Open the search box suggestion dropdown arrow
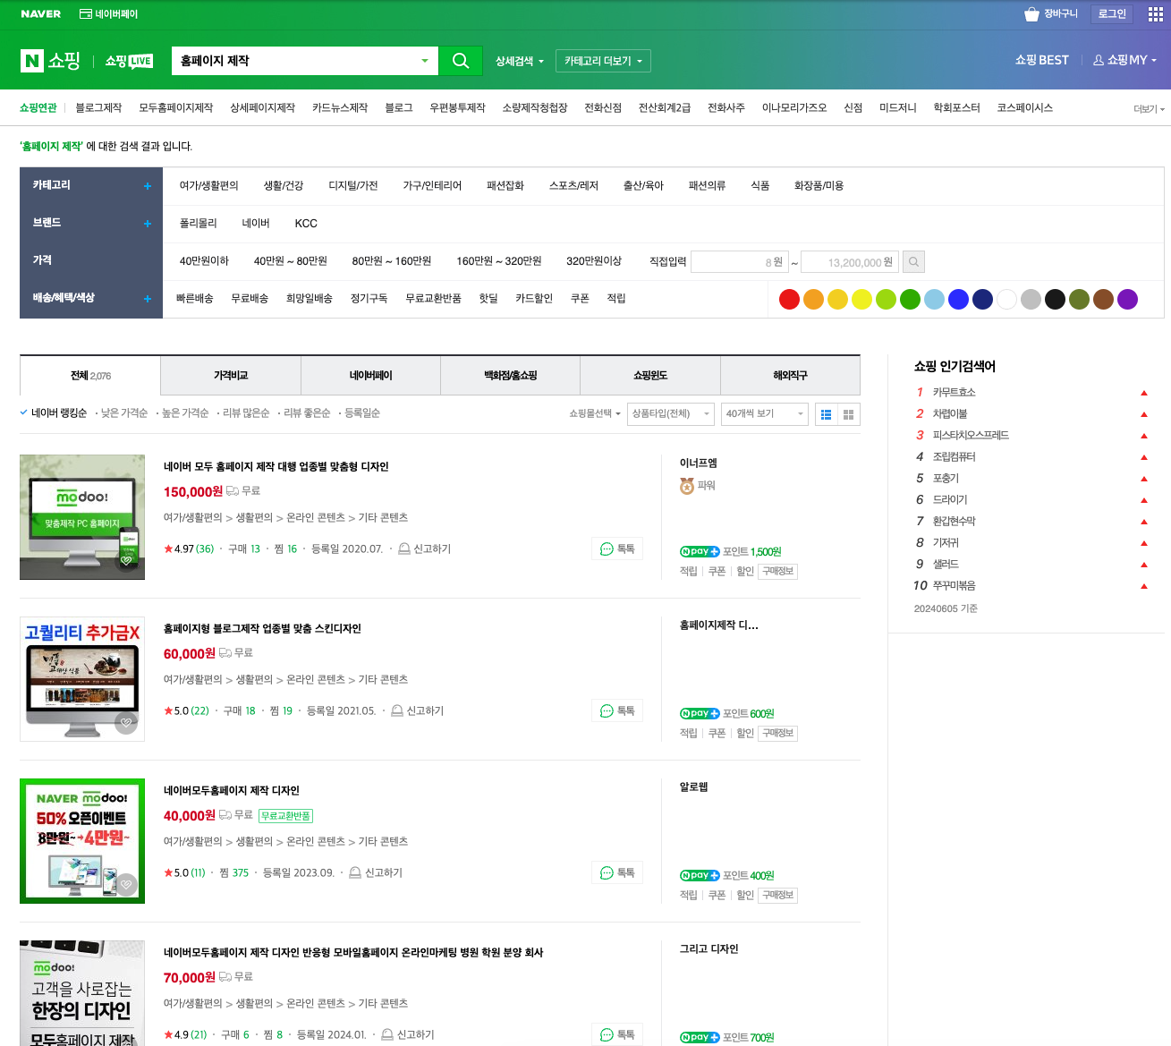The width and height of the screenshot is (1171, 1046). point(425,61)
